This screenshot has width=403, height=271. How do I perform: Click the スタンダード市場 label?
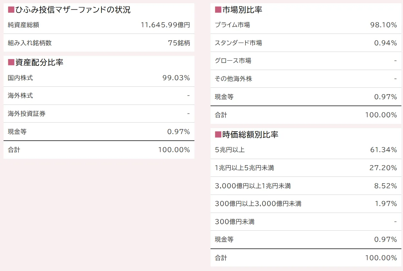238,43
